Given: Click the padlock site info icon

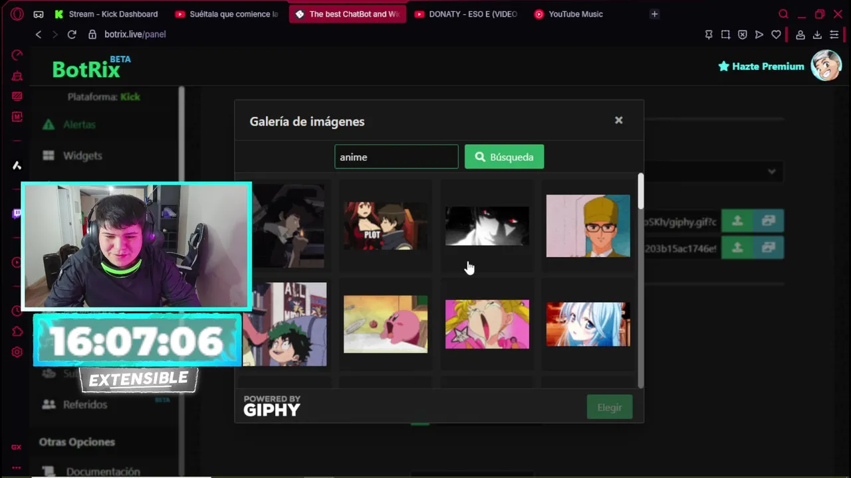Looking at the screenshot, I should pos(92,35).
